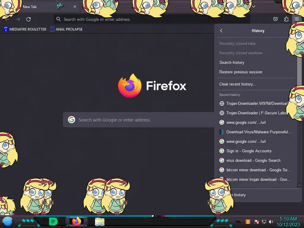Choose Clear recent history...
The image size is (304, 228).
click(256, 84)
